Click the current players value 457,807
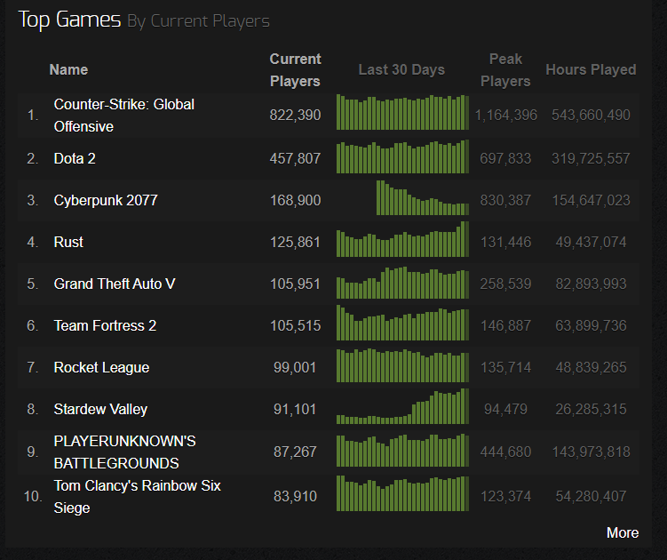Image resolution: width=667 pixels, height=560 pixels. pos(295,158)
